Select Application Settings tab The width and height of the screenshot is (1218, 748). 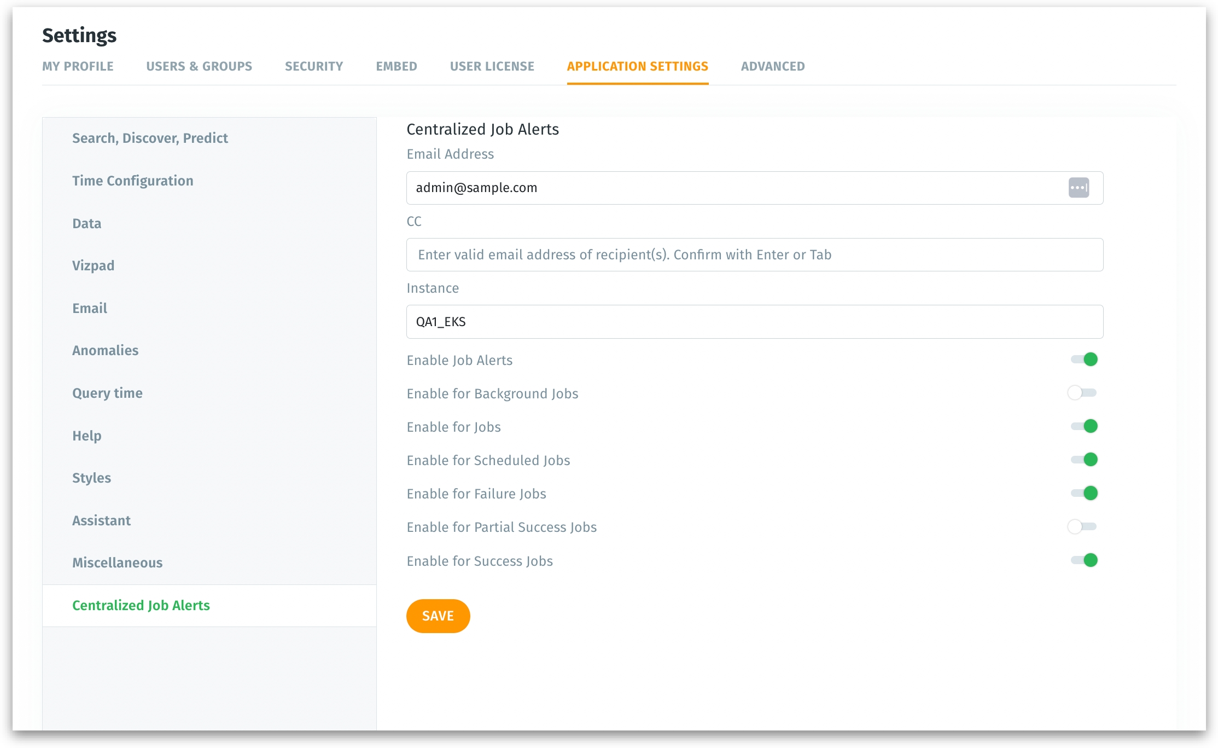click(x=638, y=66)
